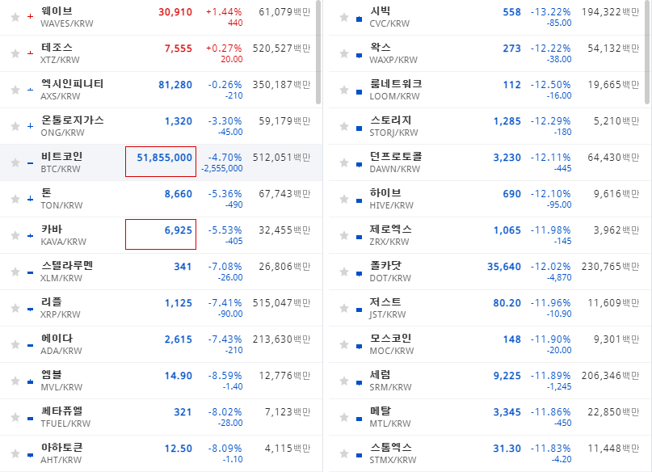Click the star icon of DOT/KRW

pyautogui.click(x=344, y=272)
